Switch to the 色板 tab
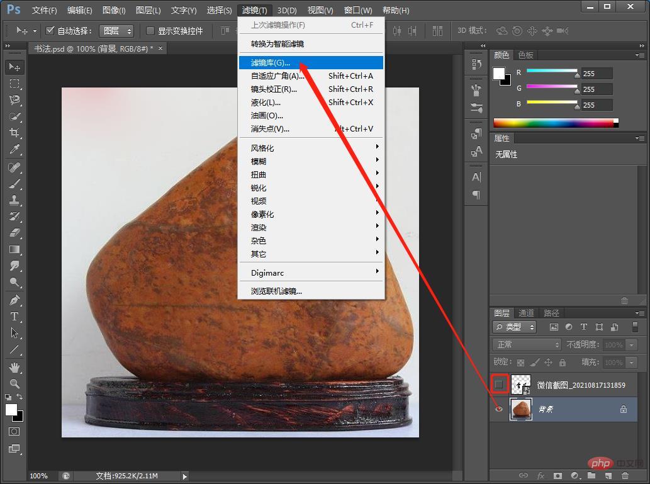Viewport: 650px width, 484px height. click(x=525, y=55)
